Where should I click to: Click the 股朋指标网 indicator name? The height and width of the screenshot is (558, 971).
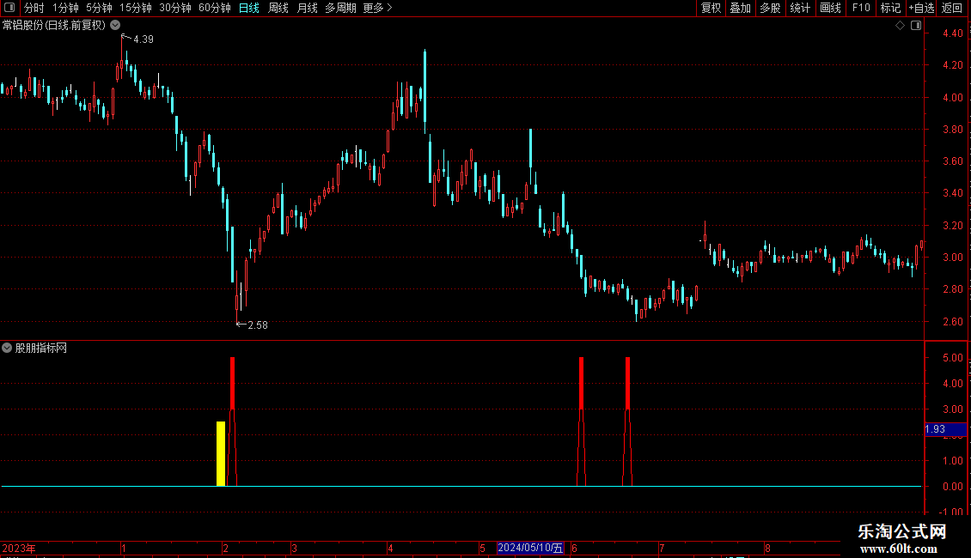click(41, 349)
